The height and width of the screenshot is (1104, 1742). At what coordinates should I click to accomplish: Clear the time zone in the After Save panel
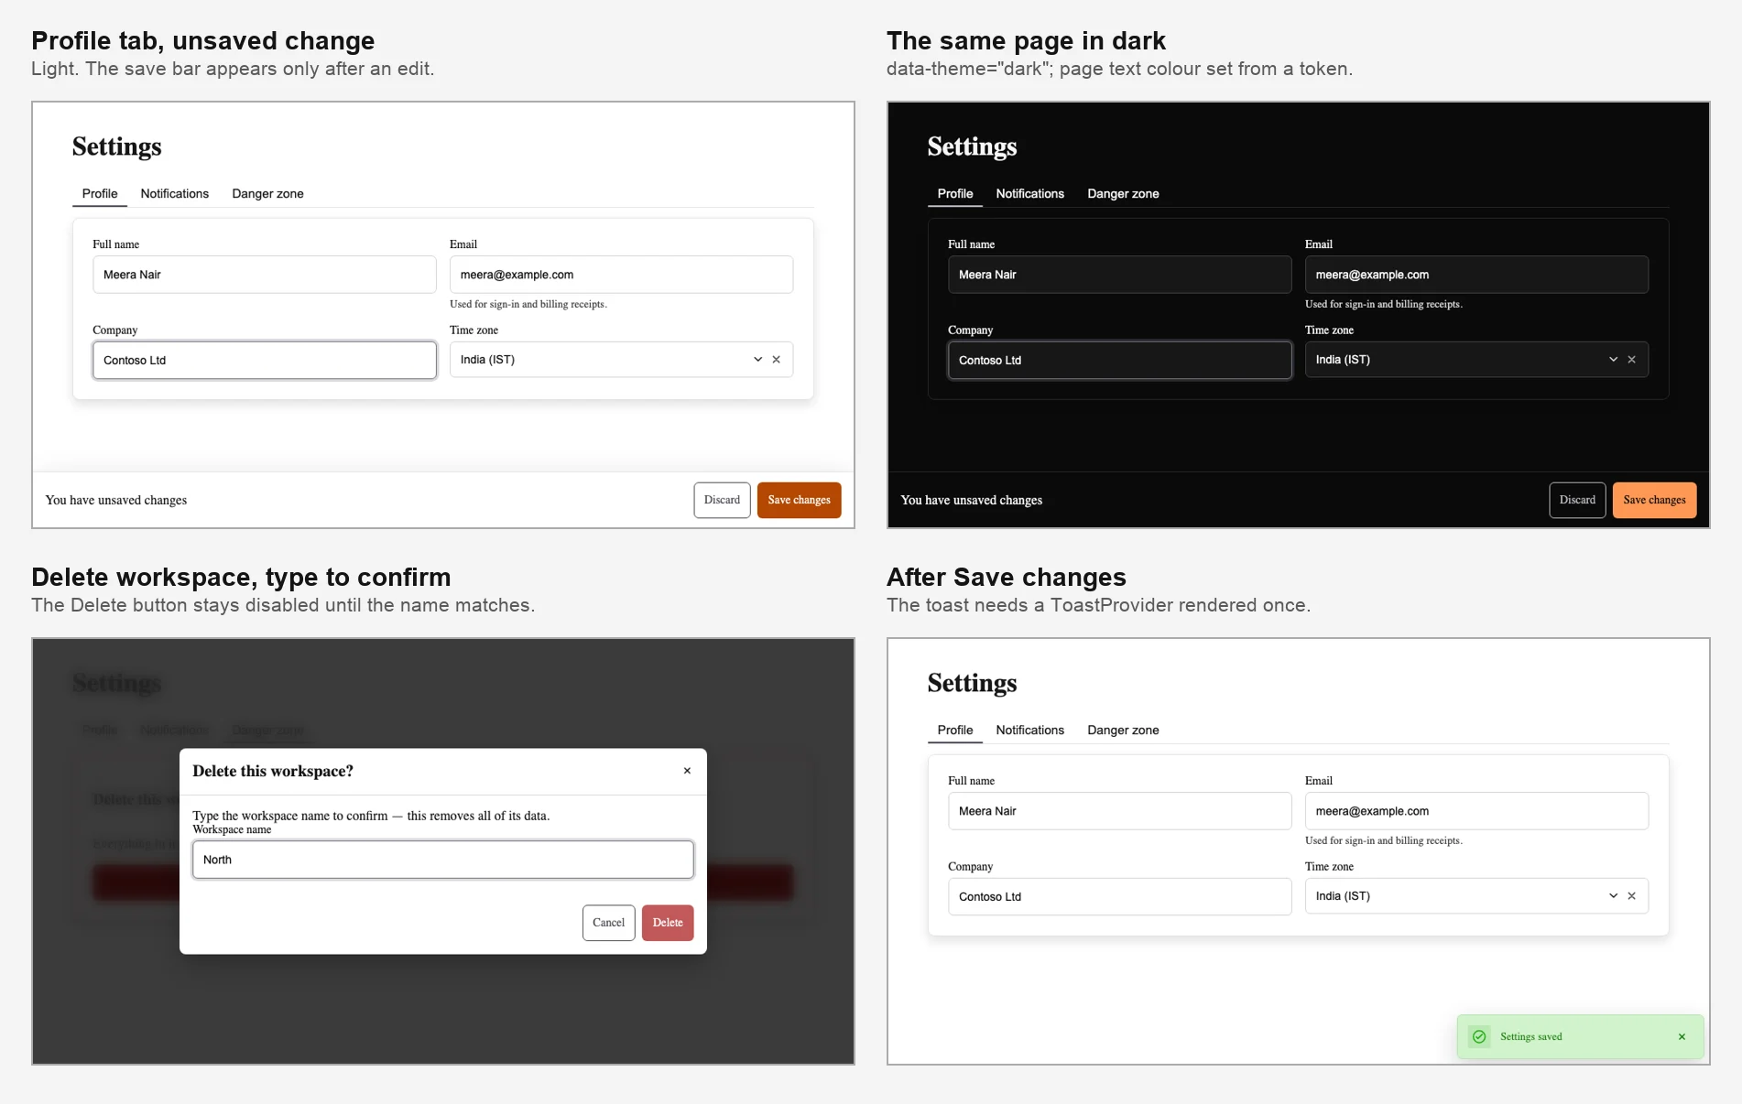[1631, 896]
